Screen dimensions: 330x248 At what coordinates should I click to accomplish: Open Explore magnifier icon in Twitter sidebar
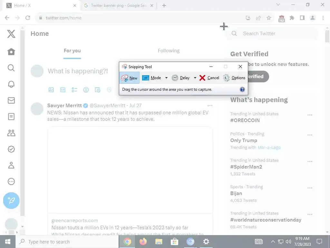click(x=11, y=68)
